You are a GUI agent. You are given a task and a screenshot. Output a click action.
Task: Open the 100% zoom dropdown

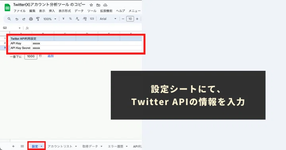50,19
